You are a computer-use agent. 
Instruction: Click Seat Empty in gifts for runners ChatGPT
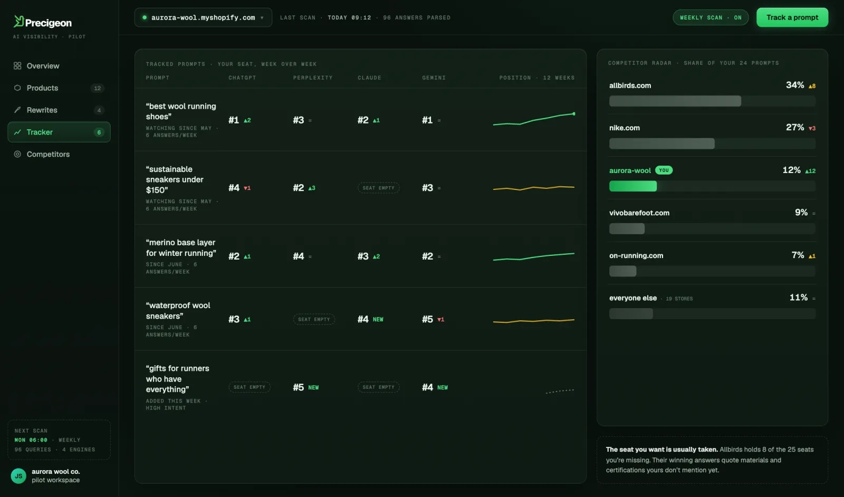click(x=250, y=387)
